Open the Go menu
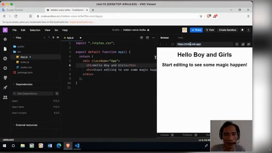Viewport: 272px width, 153px height. [56, 30]
